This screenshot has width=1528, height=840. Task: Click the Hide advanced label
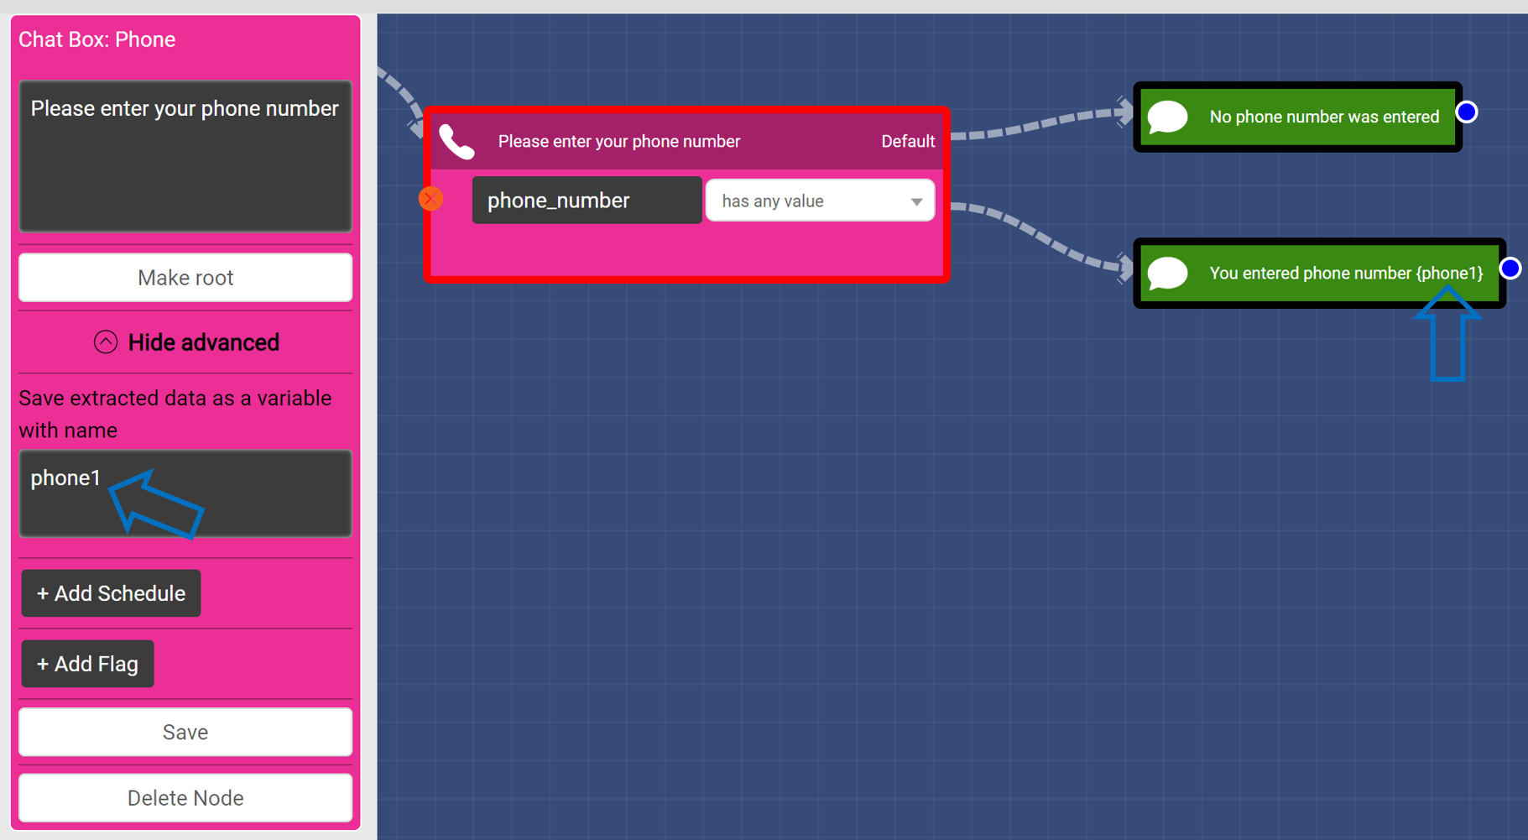click(x=204, y=342)
